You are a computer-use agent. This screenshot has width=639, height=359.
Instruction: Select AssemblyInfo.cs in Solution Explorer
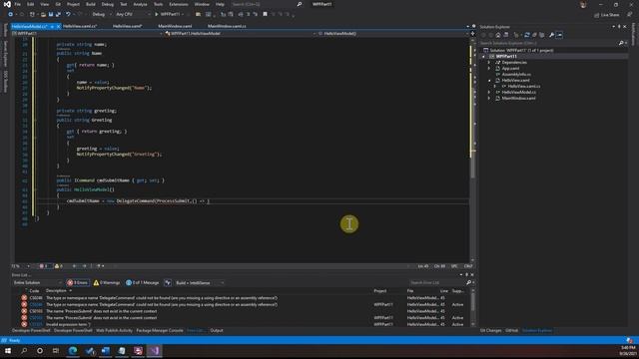[x=516, y=75]
